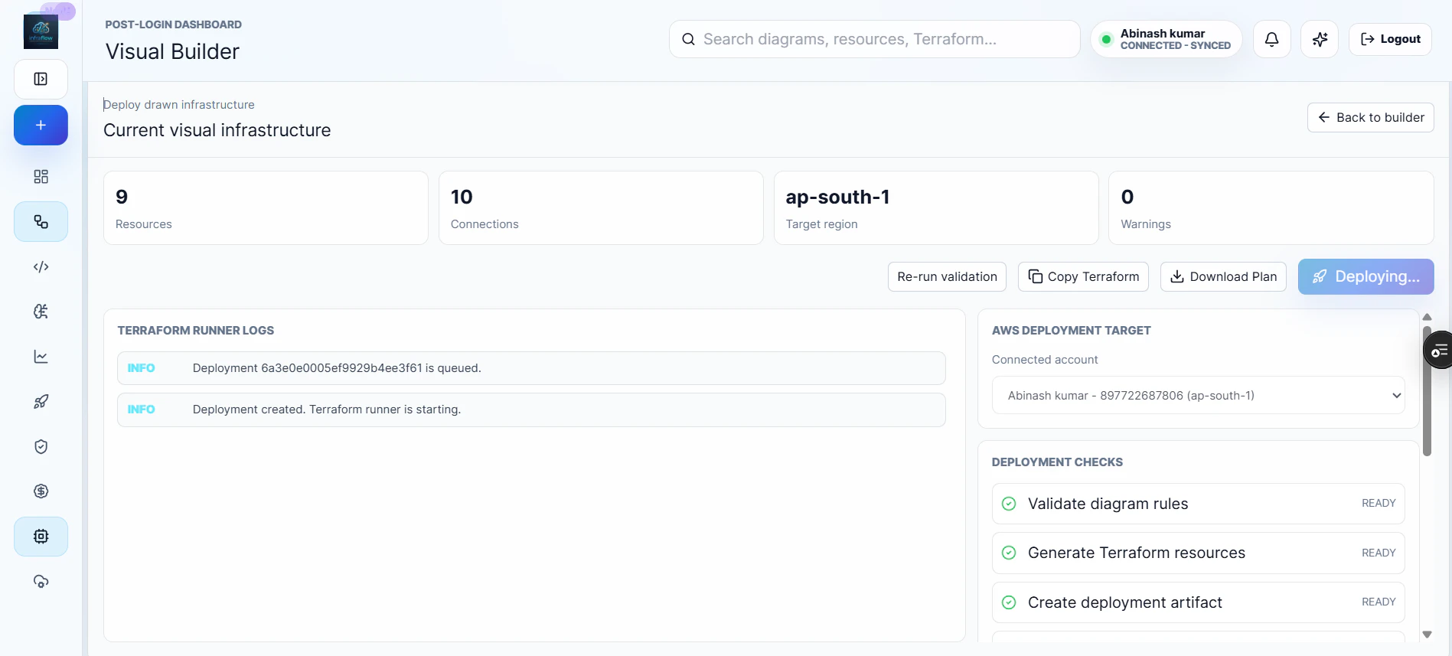
Task: Click READY status for Generate Terraform resources
Action: (1379, 553)
